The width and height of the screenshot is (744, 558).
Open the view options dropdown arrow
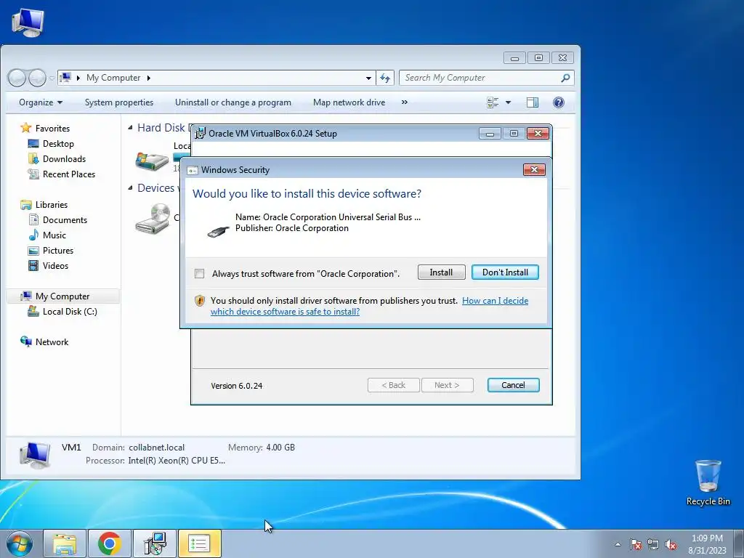tap(508, 102)
